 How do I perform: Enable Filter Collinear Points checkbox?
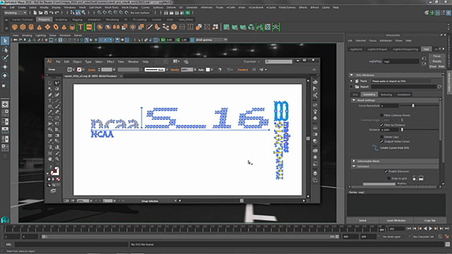(x=381, y=115)
